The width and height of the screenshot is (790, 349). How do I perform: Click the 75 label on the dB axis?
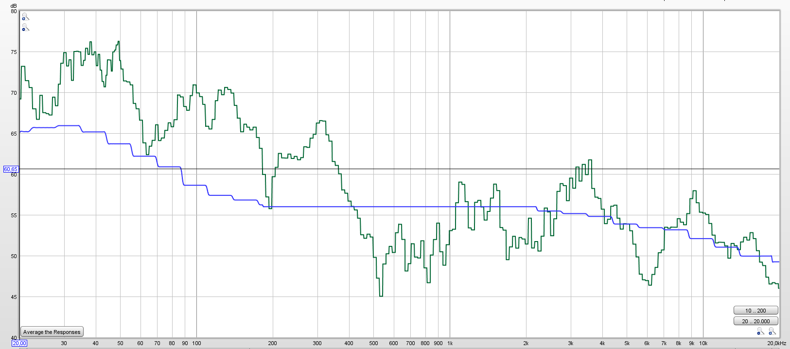pos(14,52)
